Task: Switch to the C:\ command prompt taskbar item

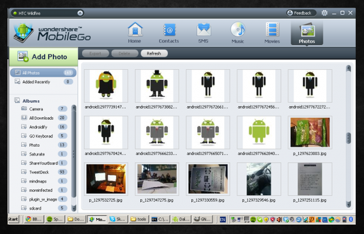Action: pos(160,219)
